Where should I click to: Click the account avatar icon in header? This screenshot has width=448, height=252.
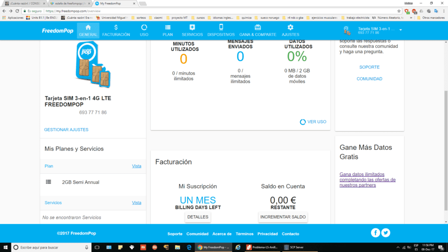pos(346,30)
